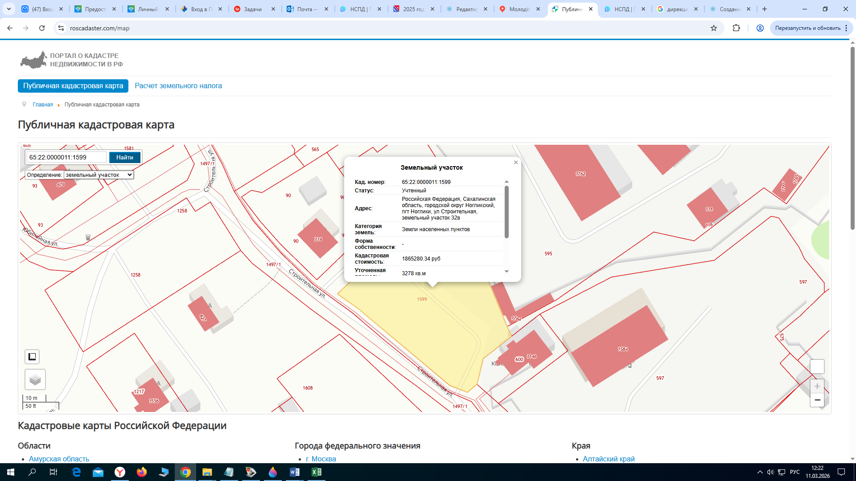Open the browser extensions puzzle icon

point(736,28)
